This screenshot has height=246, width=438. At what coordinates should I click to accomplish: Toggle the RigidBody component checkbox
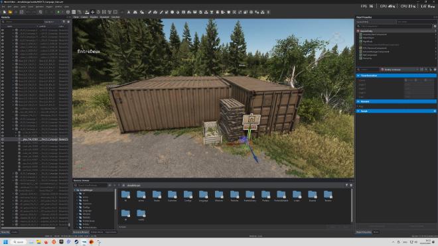click(x=360, y=41)
